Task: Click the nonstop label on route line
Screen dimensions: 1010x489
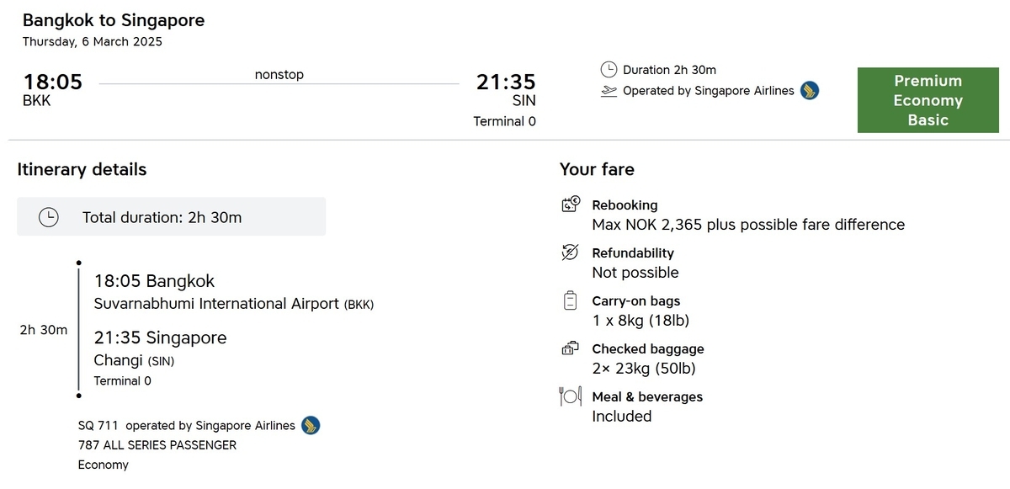Action: [279, 74]
